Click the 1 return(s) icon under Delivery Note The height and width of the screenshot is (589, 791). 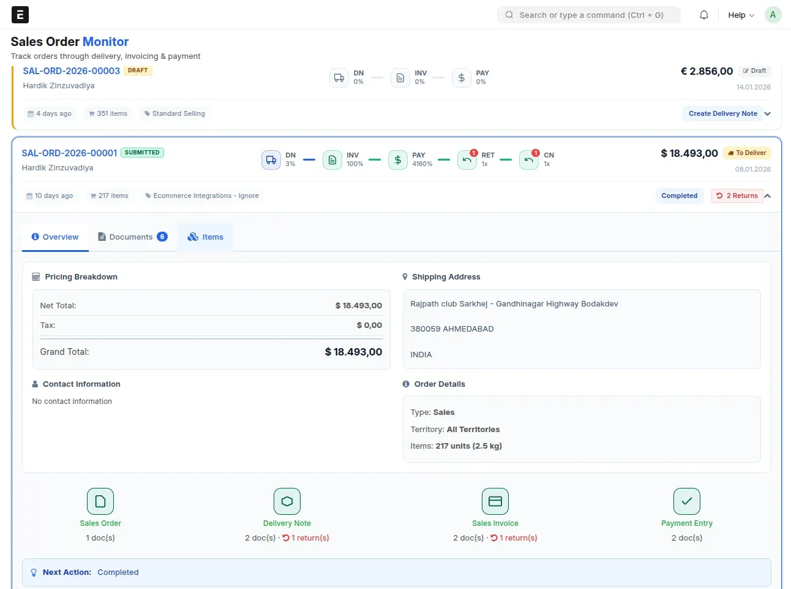(286, 538)
